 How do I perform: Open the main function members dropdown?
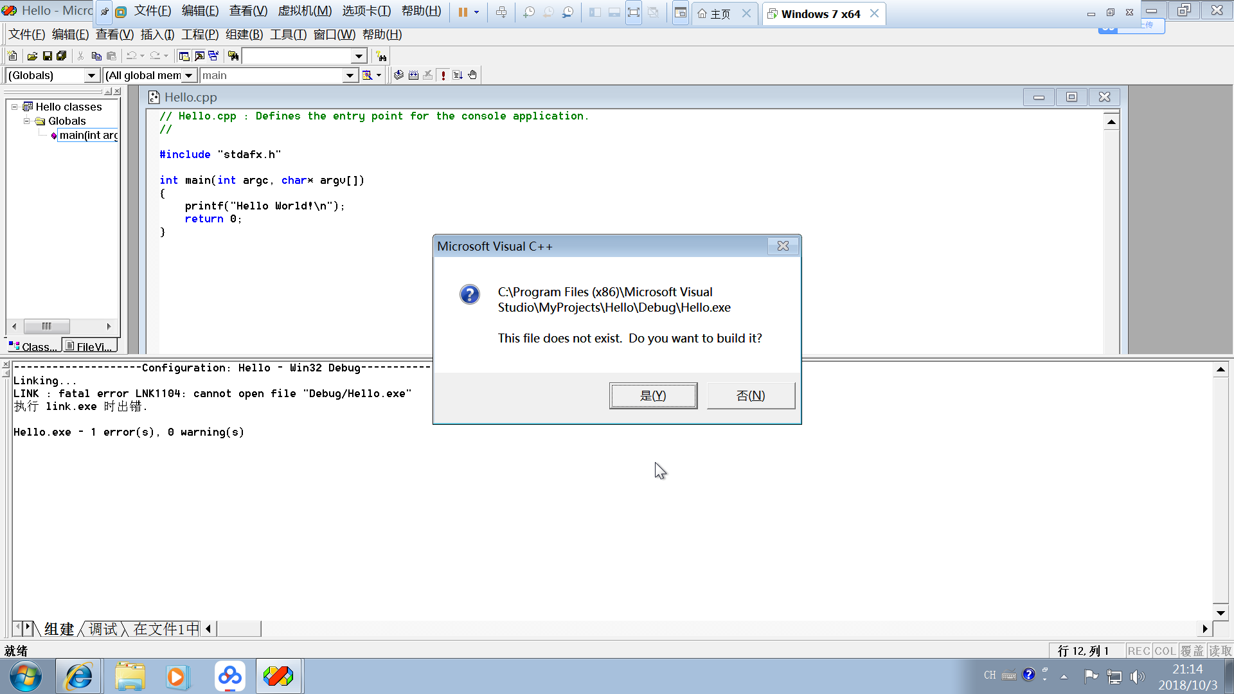point(350,76)
